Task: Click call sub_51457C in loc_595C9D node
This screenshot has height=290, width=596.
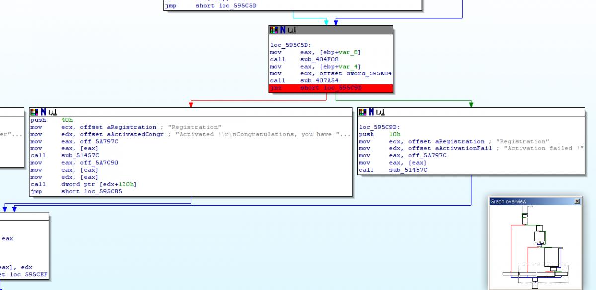Action: [x=393, y=170]
